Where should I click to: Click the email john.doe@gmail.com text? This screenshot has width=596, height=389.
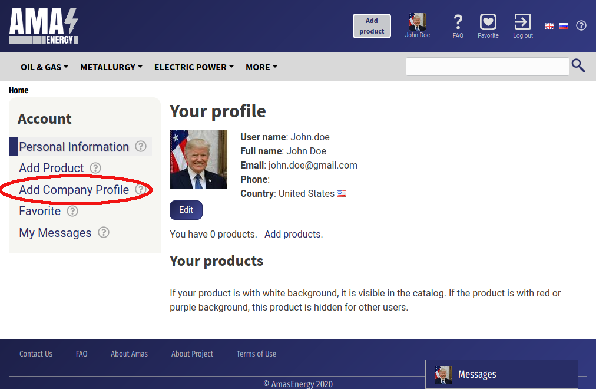313,166
